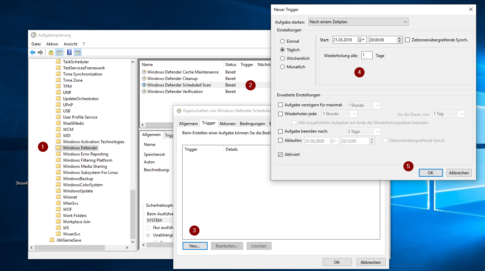Open the 3 Tage dropdown
Viewport: 485px width, 271px height.
364,132
